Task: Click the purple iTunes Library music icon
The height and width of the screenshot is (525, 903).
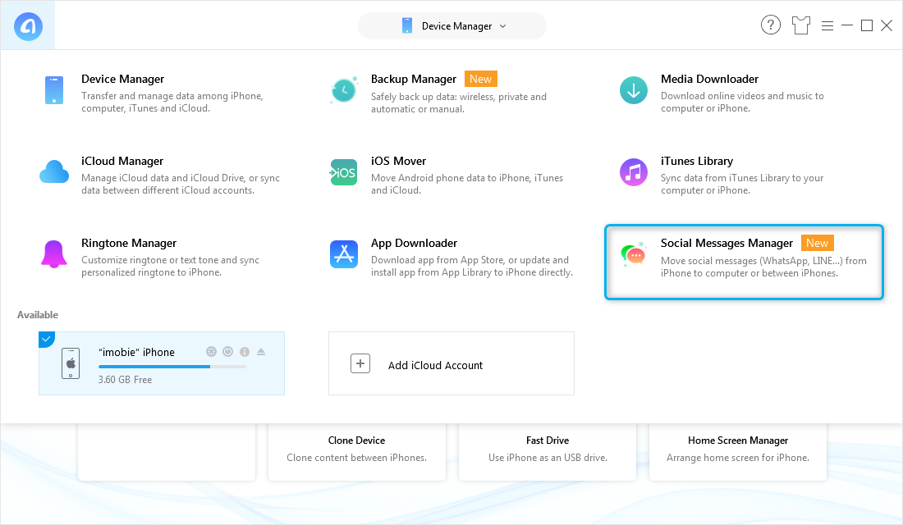Action: click(634, 172)
